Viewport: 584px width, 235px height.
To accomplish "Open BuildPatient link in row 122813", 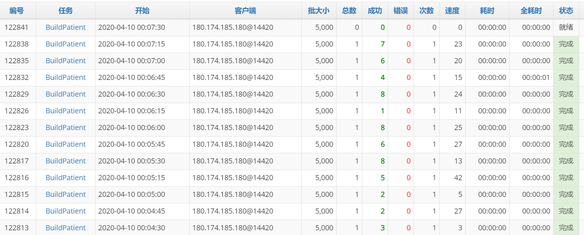I will (66, 228).
